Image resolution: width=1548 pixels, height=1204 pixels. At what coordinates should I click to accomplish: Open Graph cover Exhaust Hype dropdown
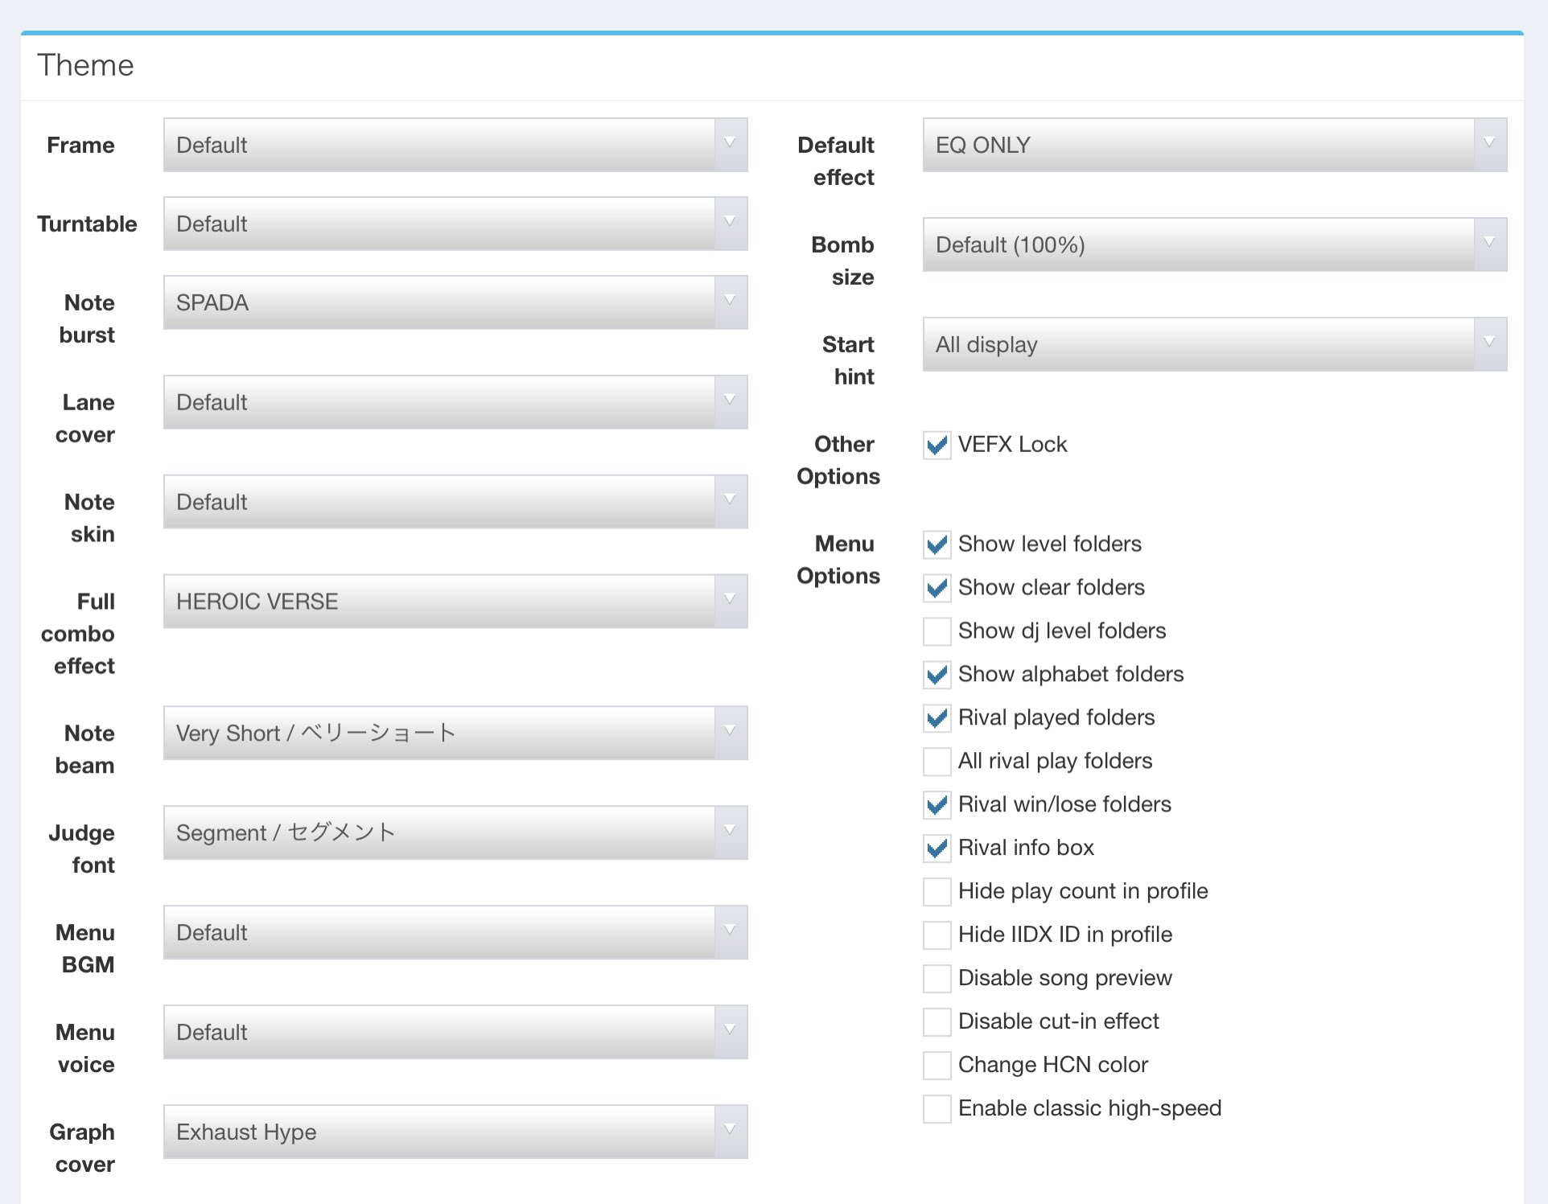[455, 1132]
